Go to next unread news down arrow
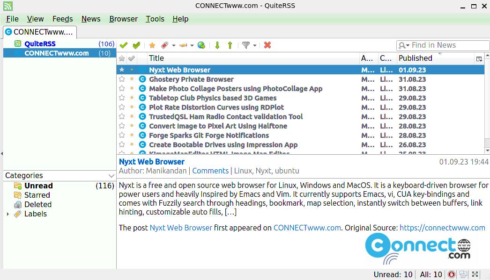Screen dimensions: 490x280 coord(217,45)
